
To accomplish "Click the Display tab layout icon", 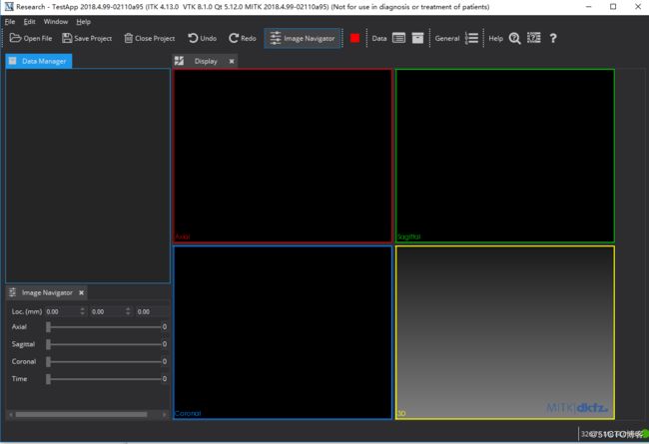I will point(179,61).
